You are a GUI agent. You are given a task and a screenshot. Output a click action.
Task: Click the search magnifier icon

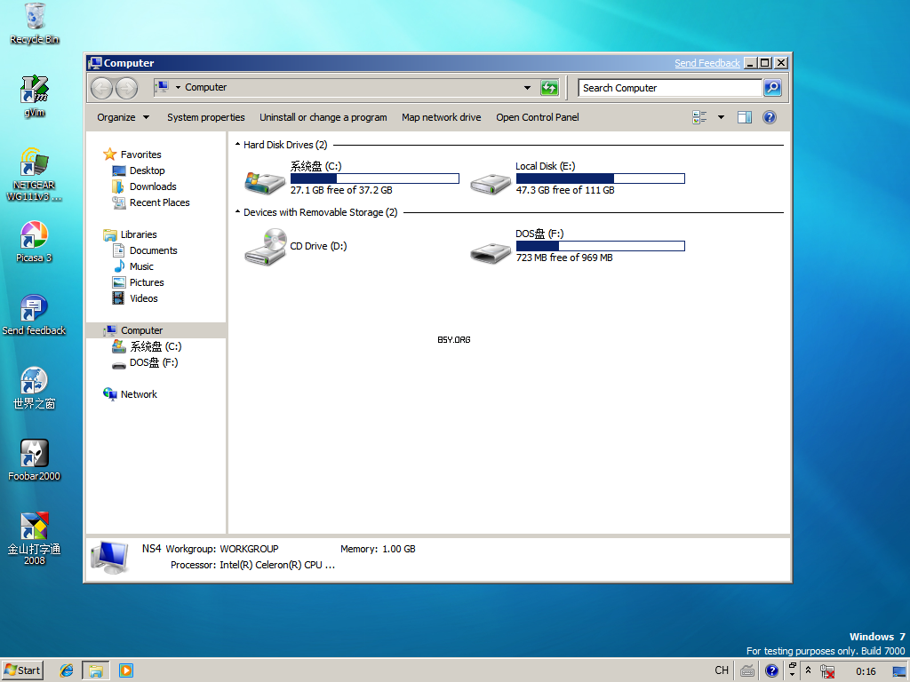point(772,88)
